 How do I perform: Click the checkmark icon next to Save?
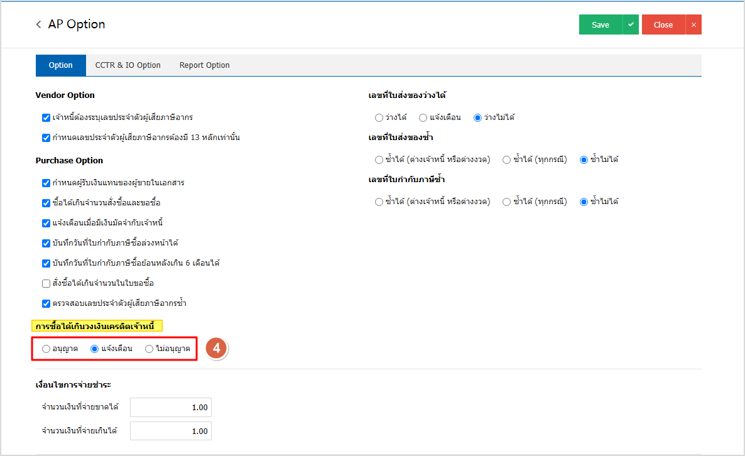coord(631,24)
